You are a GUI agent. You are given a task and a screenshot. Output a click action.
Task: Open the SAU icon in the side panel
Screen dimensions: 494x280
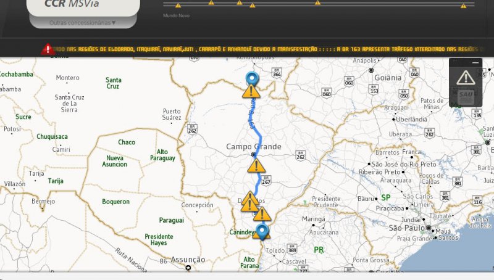pos(466,97)
